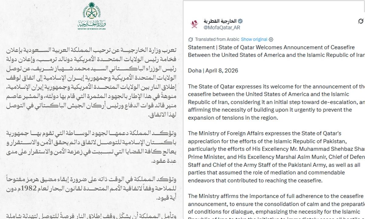Click the Arabic paragraph mentioning the year 1982
The image size is (365, 219).
click(x=92, y=187)
